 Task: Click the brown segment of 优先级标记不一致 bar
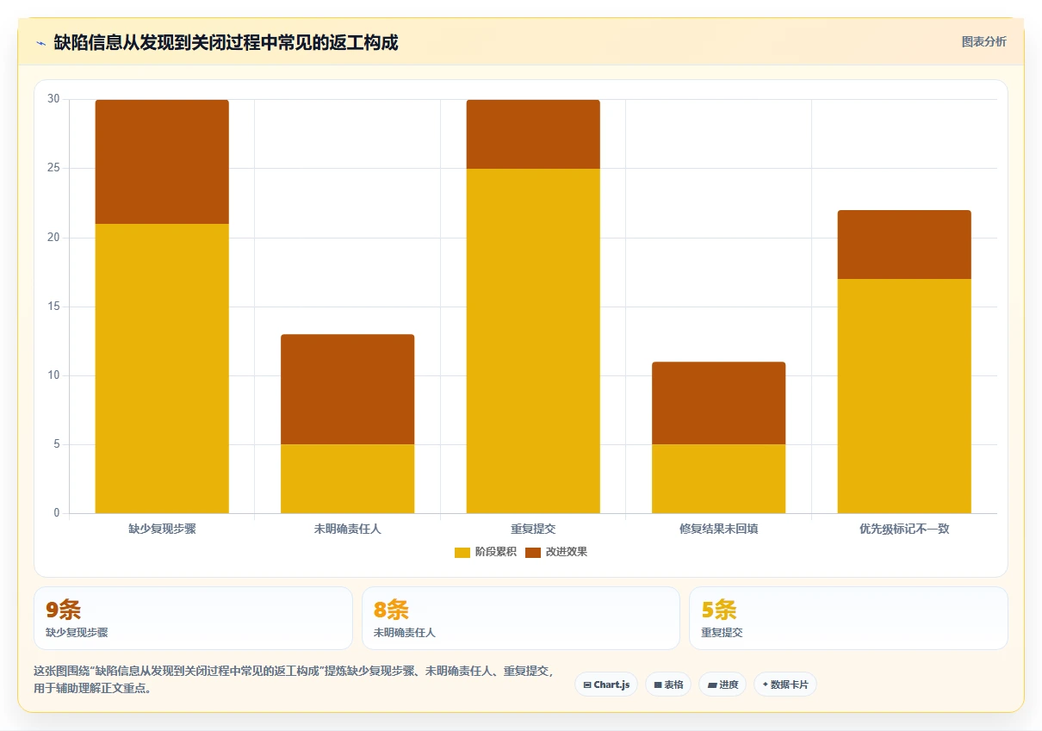[904, 245]
